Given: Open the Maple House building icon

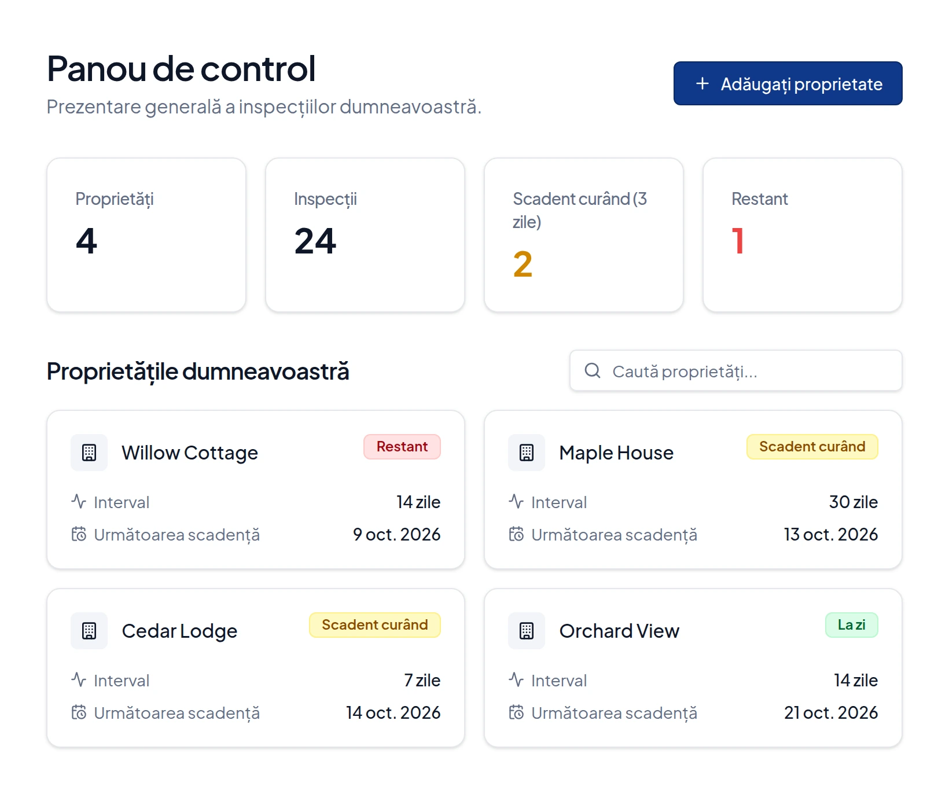Looking at the screenshot, I should point(527,453).
